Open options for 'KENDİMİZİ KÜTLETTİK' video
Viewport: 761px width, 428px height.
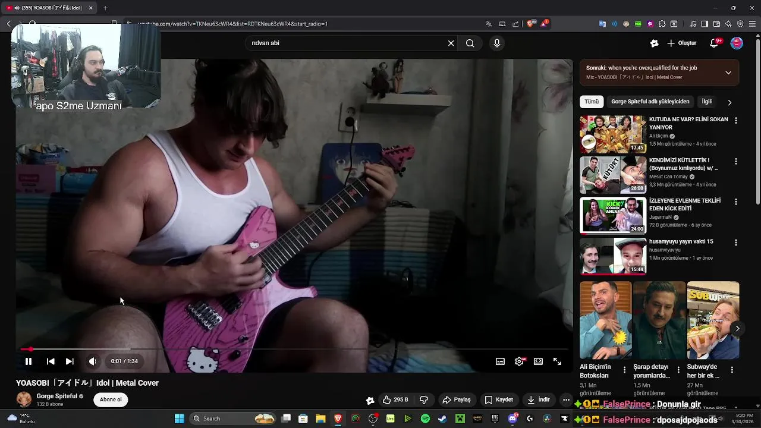click(736, 161)
